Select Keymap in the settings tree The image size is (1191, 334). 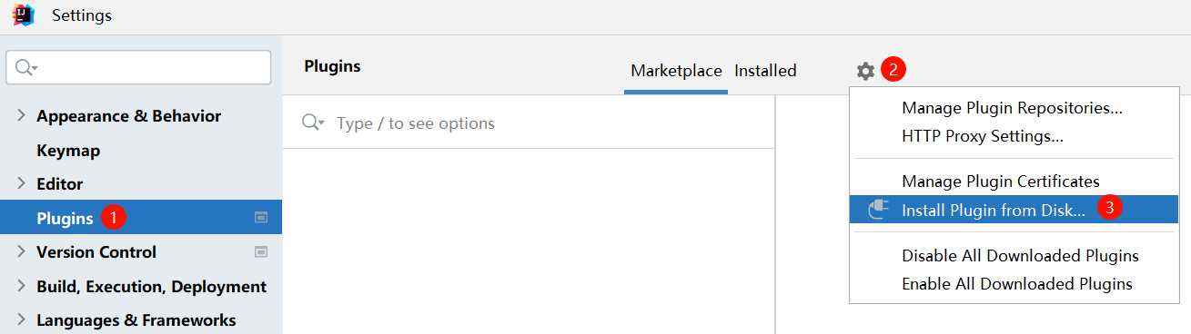[68, 151]
